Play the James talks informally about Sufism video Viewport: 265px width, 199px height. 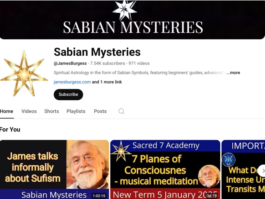point(54,169)
